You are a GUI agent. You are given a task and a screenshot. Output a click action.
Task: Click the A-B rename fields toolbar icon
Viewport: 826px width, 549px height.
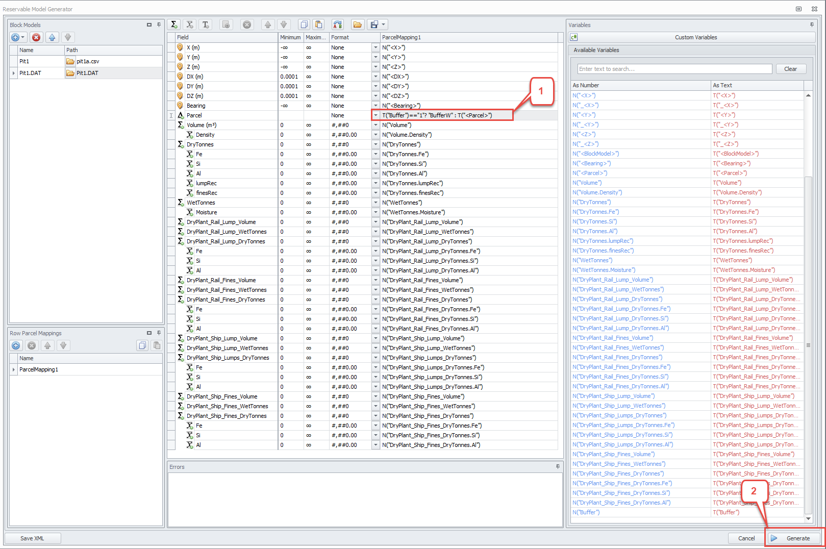[337, 24]
